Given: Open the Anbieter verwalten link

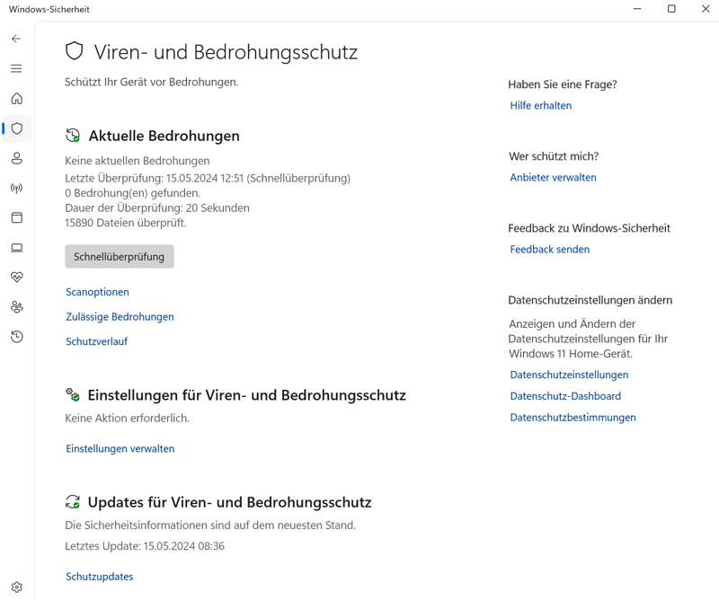Looking at the screenshot, I should tap(553, 178).
